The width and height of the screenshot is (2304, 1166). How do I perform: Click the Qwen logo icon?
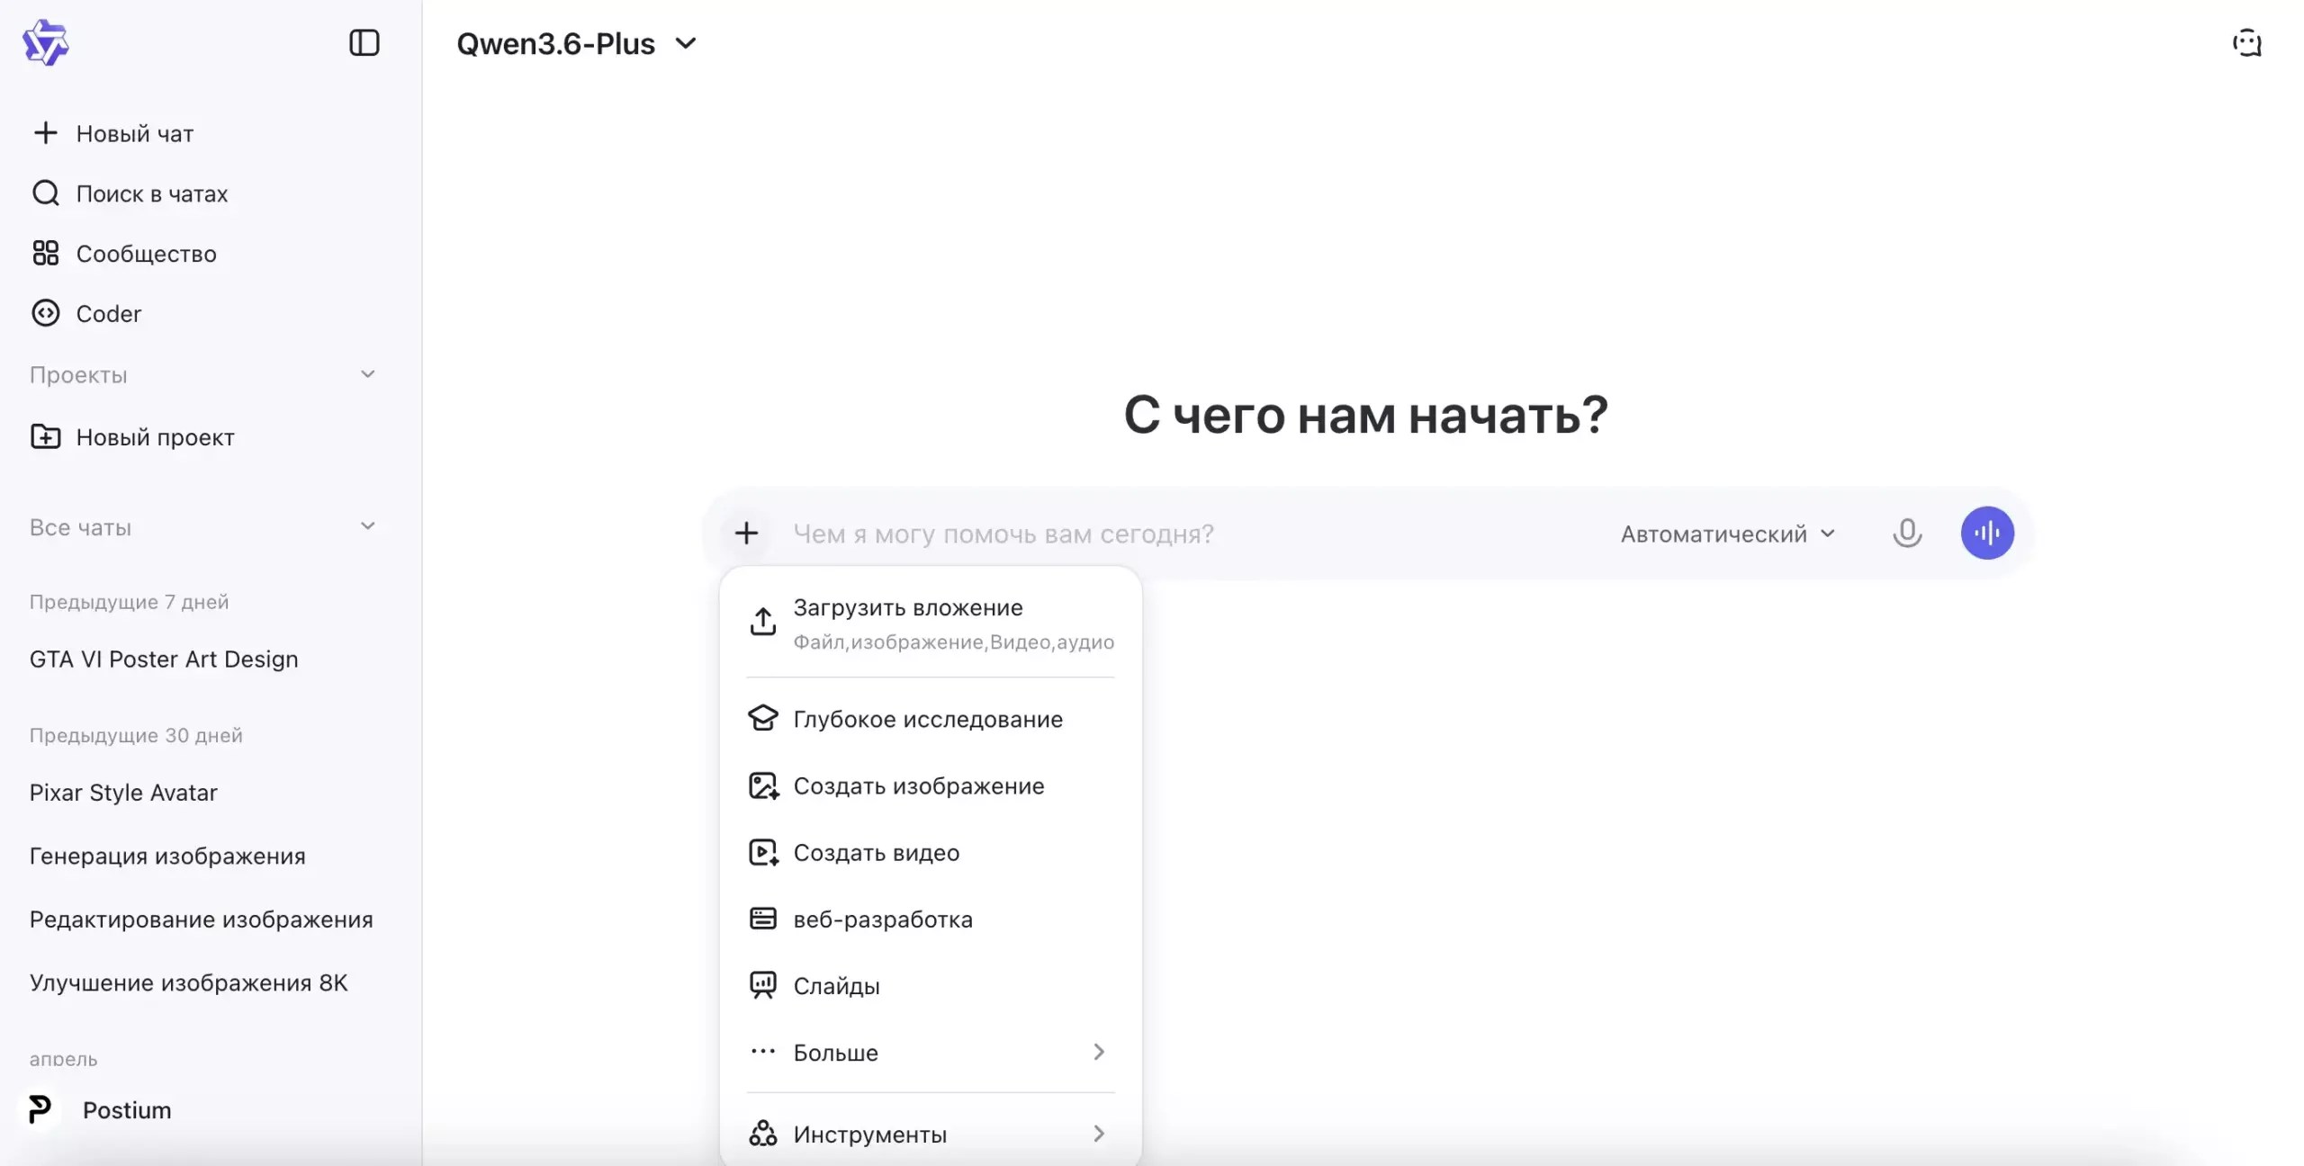tap(46, 43)
